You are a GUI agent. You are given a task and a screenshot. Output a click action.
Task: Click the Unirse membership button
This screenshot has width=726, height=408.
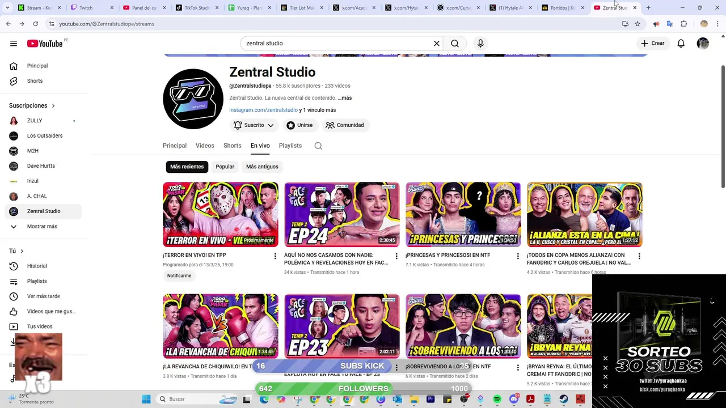coord(299,125)
